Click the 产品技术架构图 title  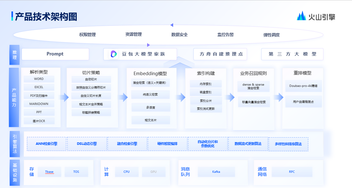tap(46, 16)
